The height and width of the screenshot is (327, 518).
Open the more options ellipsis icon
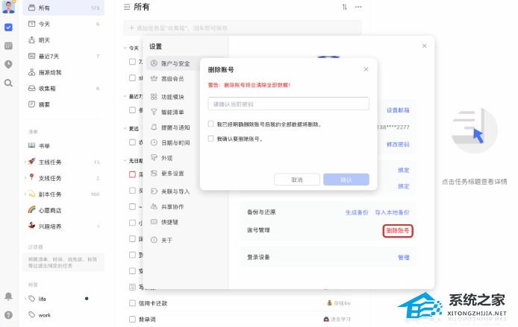coord(358,7)
